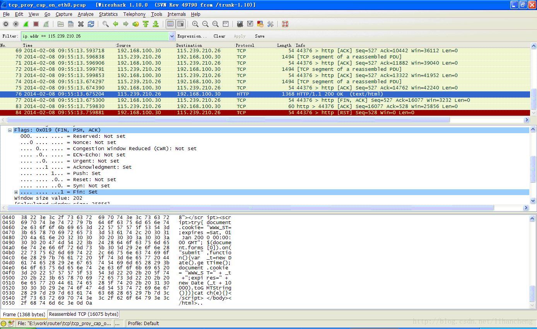Image resolution: width=537 pixels, height=329 pixels.
Task: Open the Internals menu
Action: click(x=176, y=14)
